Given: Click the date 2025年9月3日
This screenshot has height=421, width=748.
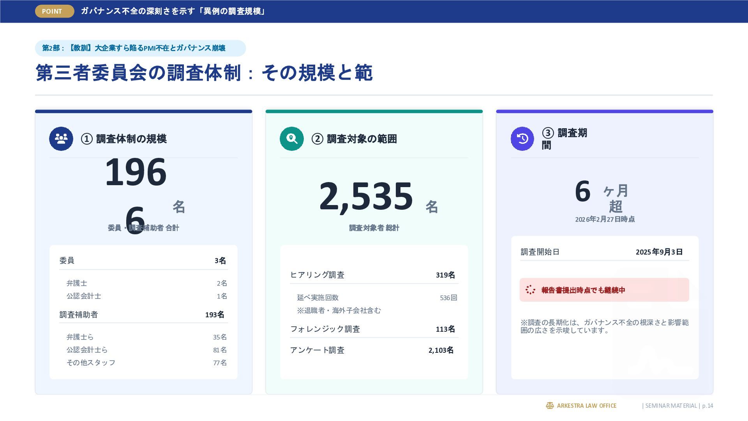Looking at the screenshot, I should coord(659,252).
